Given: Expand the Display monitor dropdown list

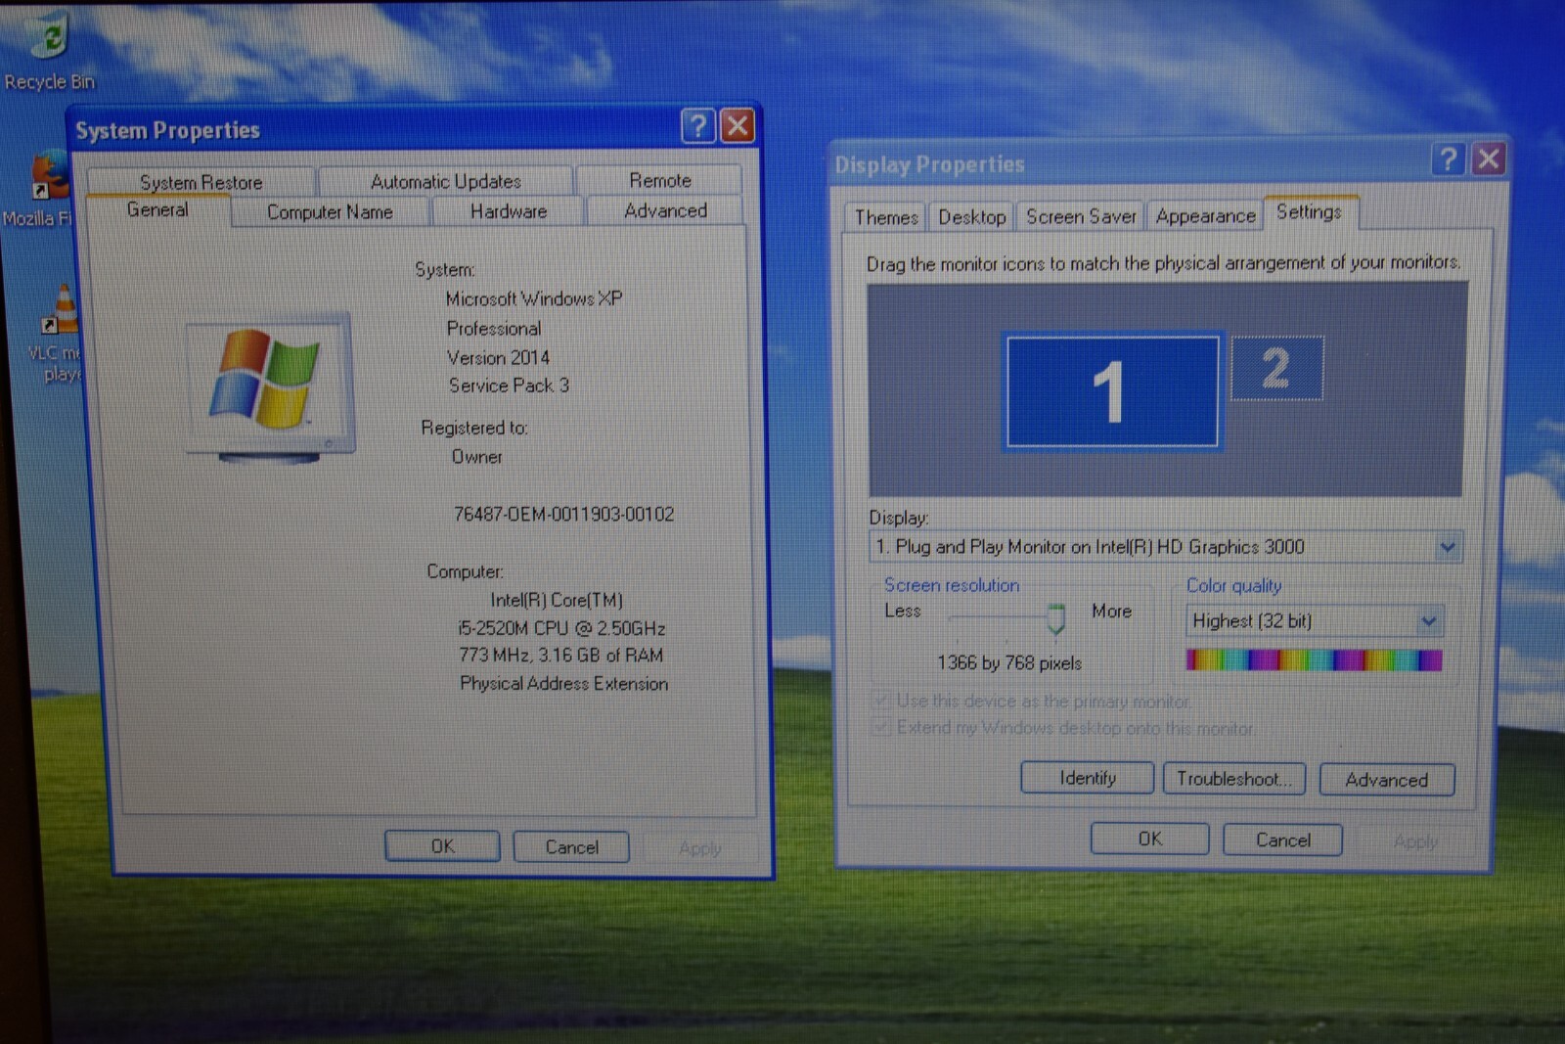Looking at the screenshot, I should point(1448,547).
